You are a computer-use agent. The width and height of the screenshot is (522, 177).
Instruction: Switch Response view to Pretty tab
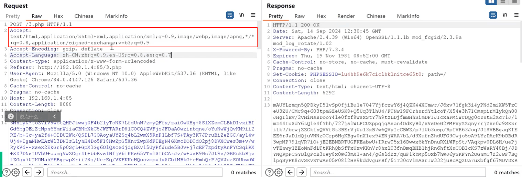tap(275, 16)
